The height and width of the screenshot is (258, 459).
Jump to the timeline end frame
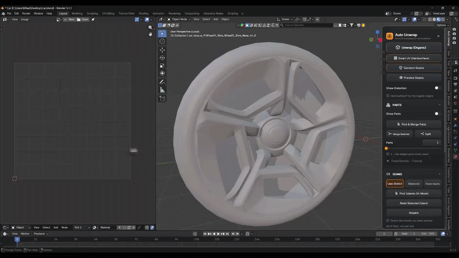(227, 234)
